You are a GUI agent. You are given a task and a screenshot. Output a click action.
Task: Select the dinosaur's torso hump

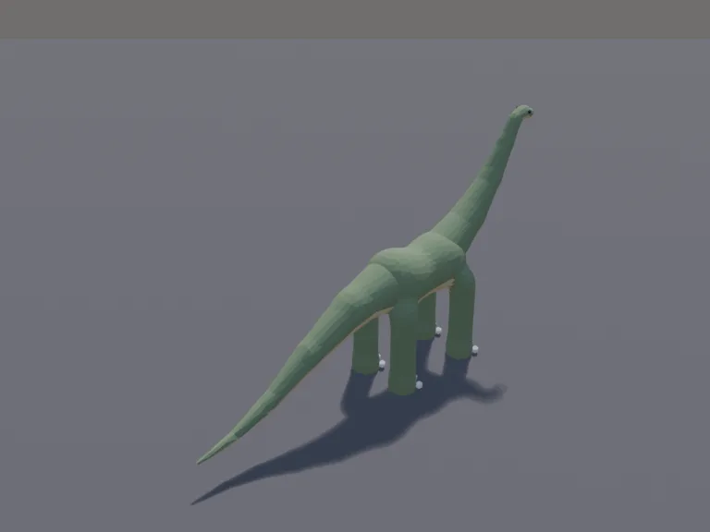tap(419, 267)
